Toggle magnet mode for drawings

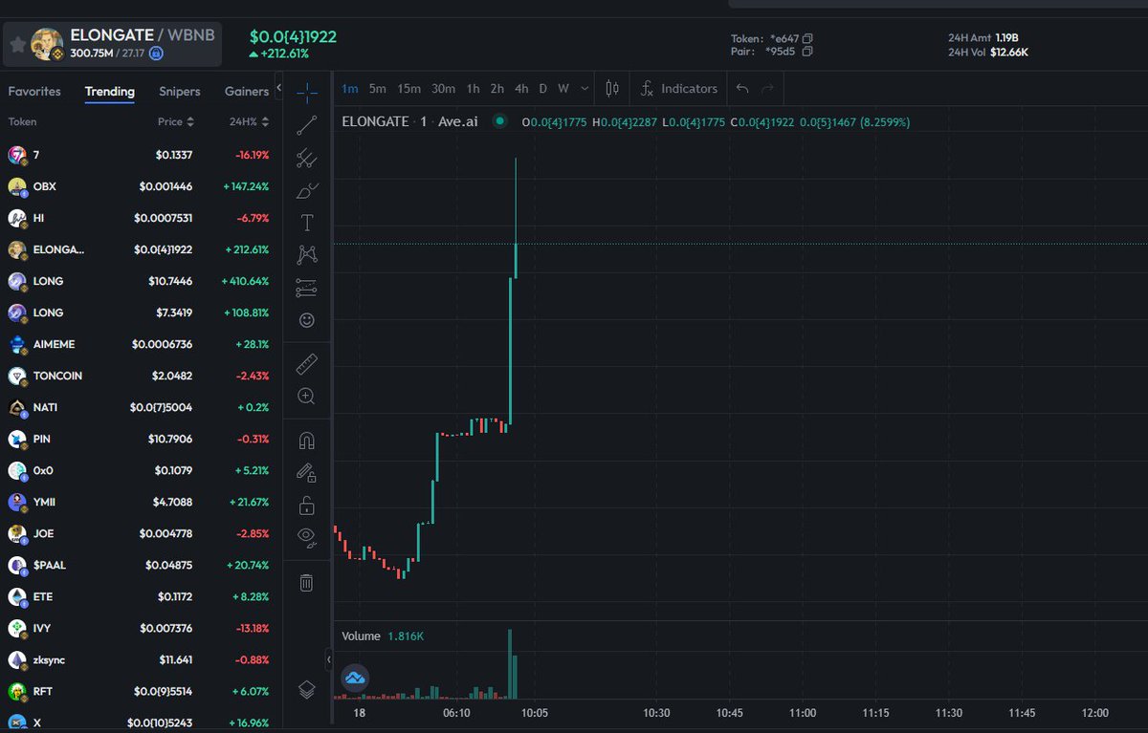coord(307,441)
